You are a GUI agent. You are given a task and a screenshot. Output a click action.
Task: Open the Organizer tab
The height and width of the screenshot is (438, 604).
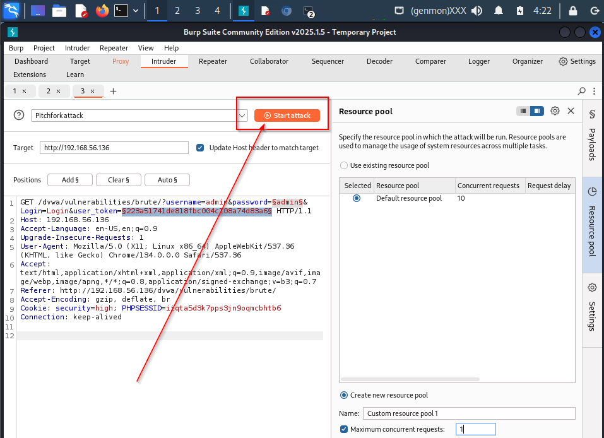(x=528, y=61)
